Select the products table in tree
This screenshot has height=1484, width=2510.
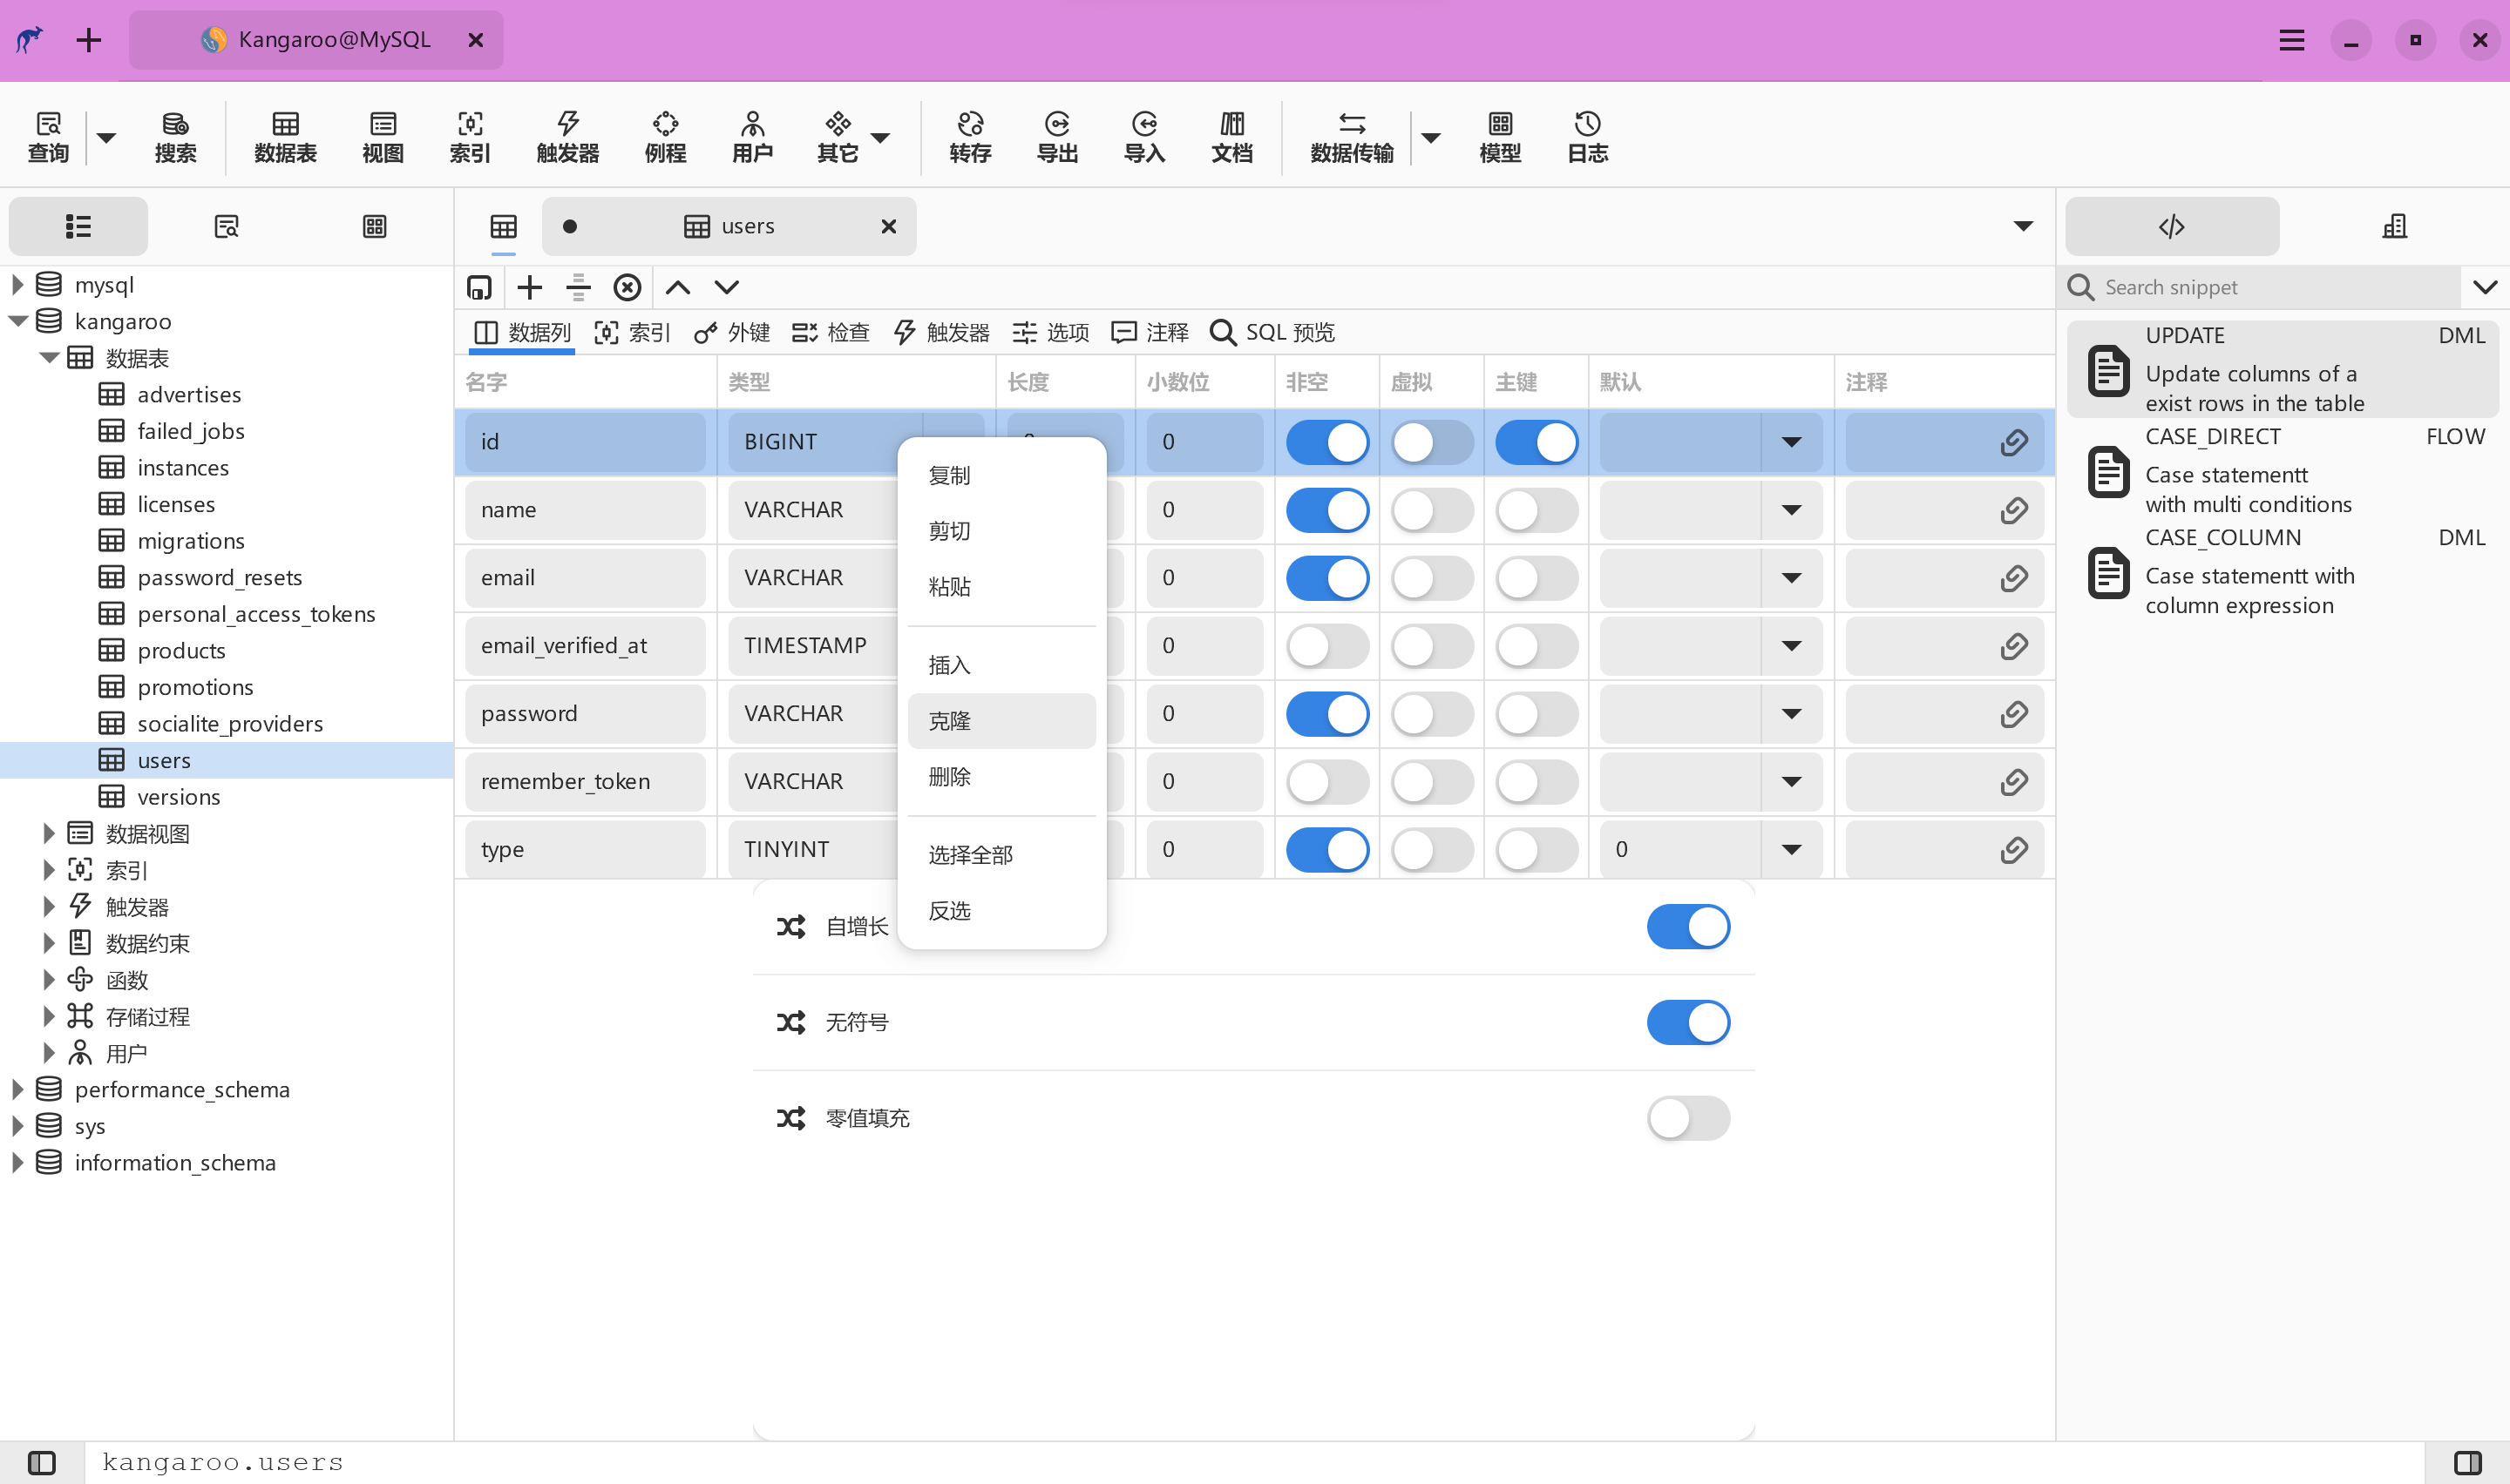tap(181, 651)
